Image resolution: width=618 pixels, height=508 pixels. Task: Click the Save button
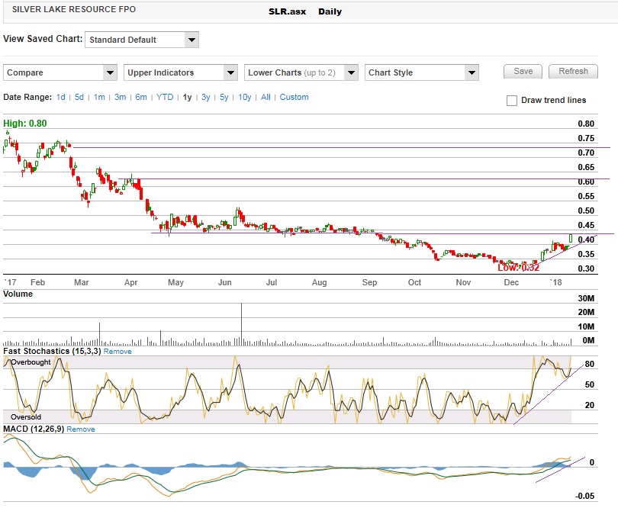click(x=523, y=72)
